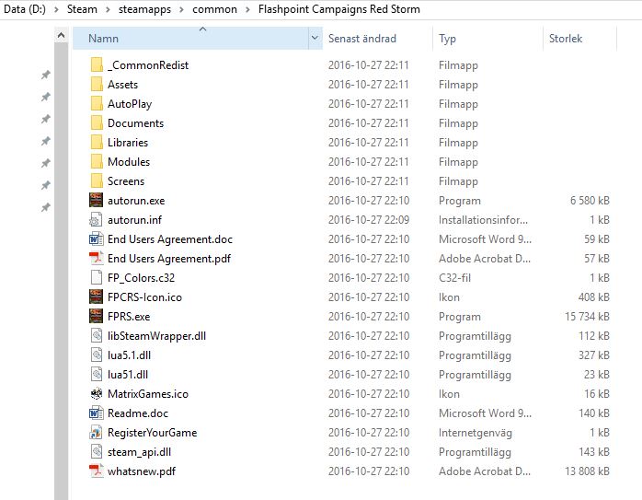Viewport: 642px width, 500px height.
Task: Select the file name libSteamWrapper.dll
Action: 156,336
